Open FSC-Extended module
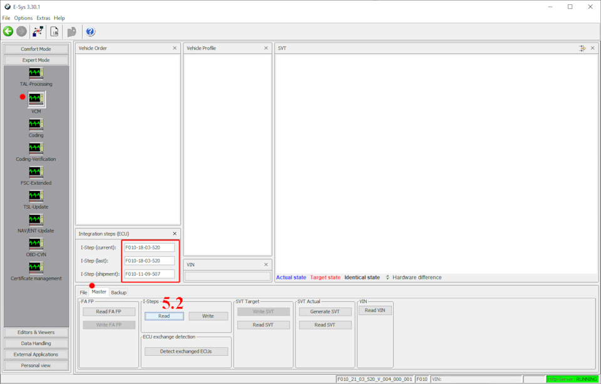The image size is (601, 384). click(x=36, y=175)
